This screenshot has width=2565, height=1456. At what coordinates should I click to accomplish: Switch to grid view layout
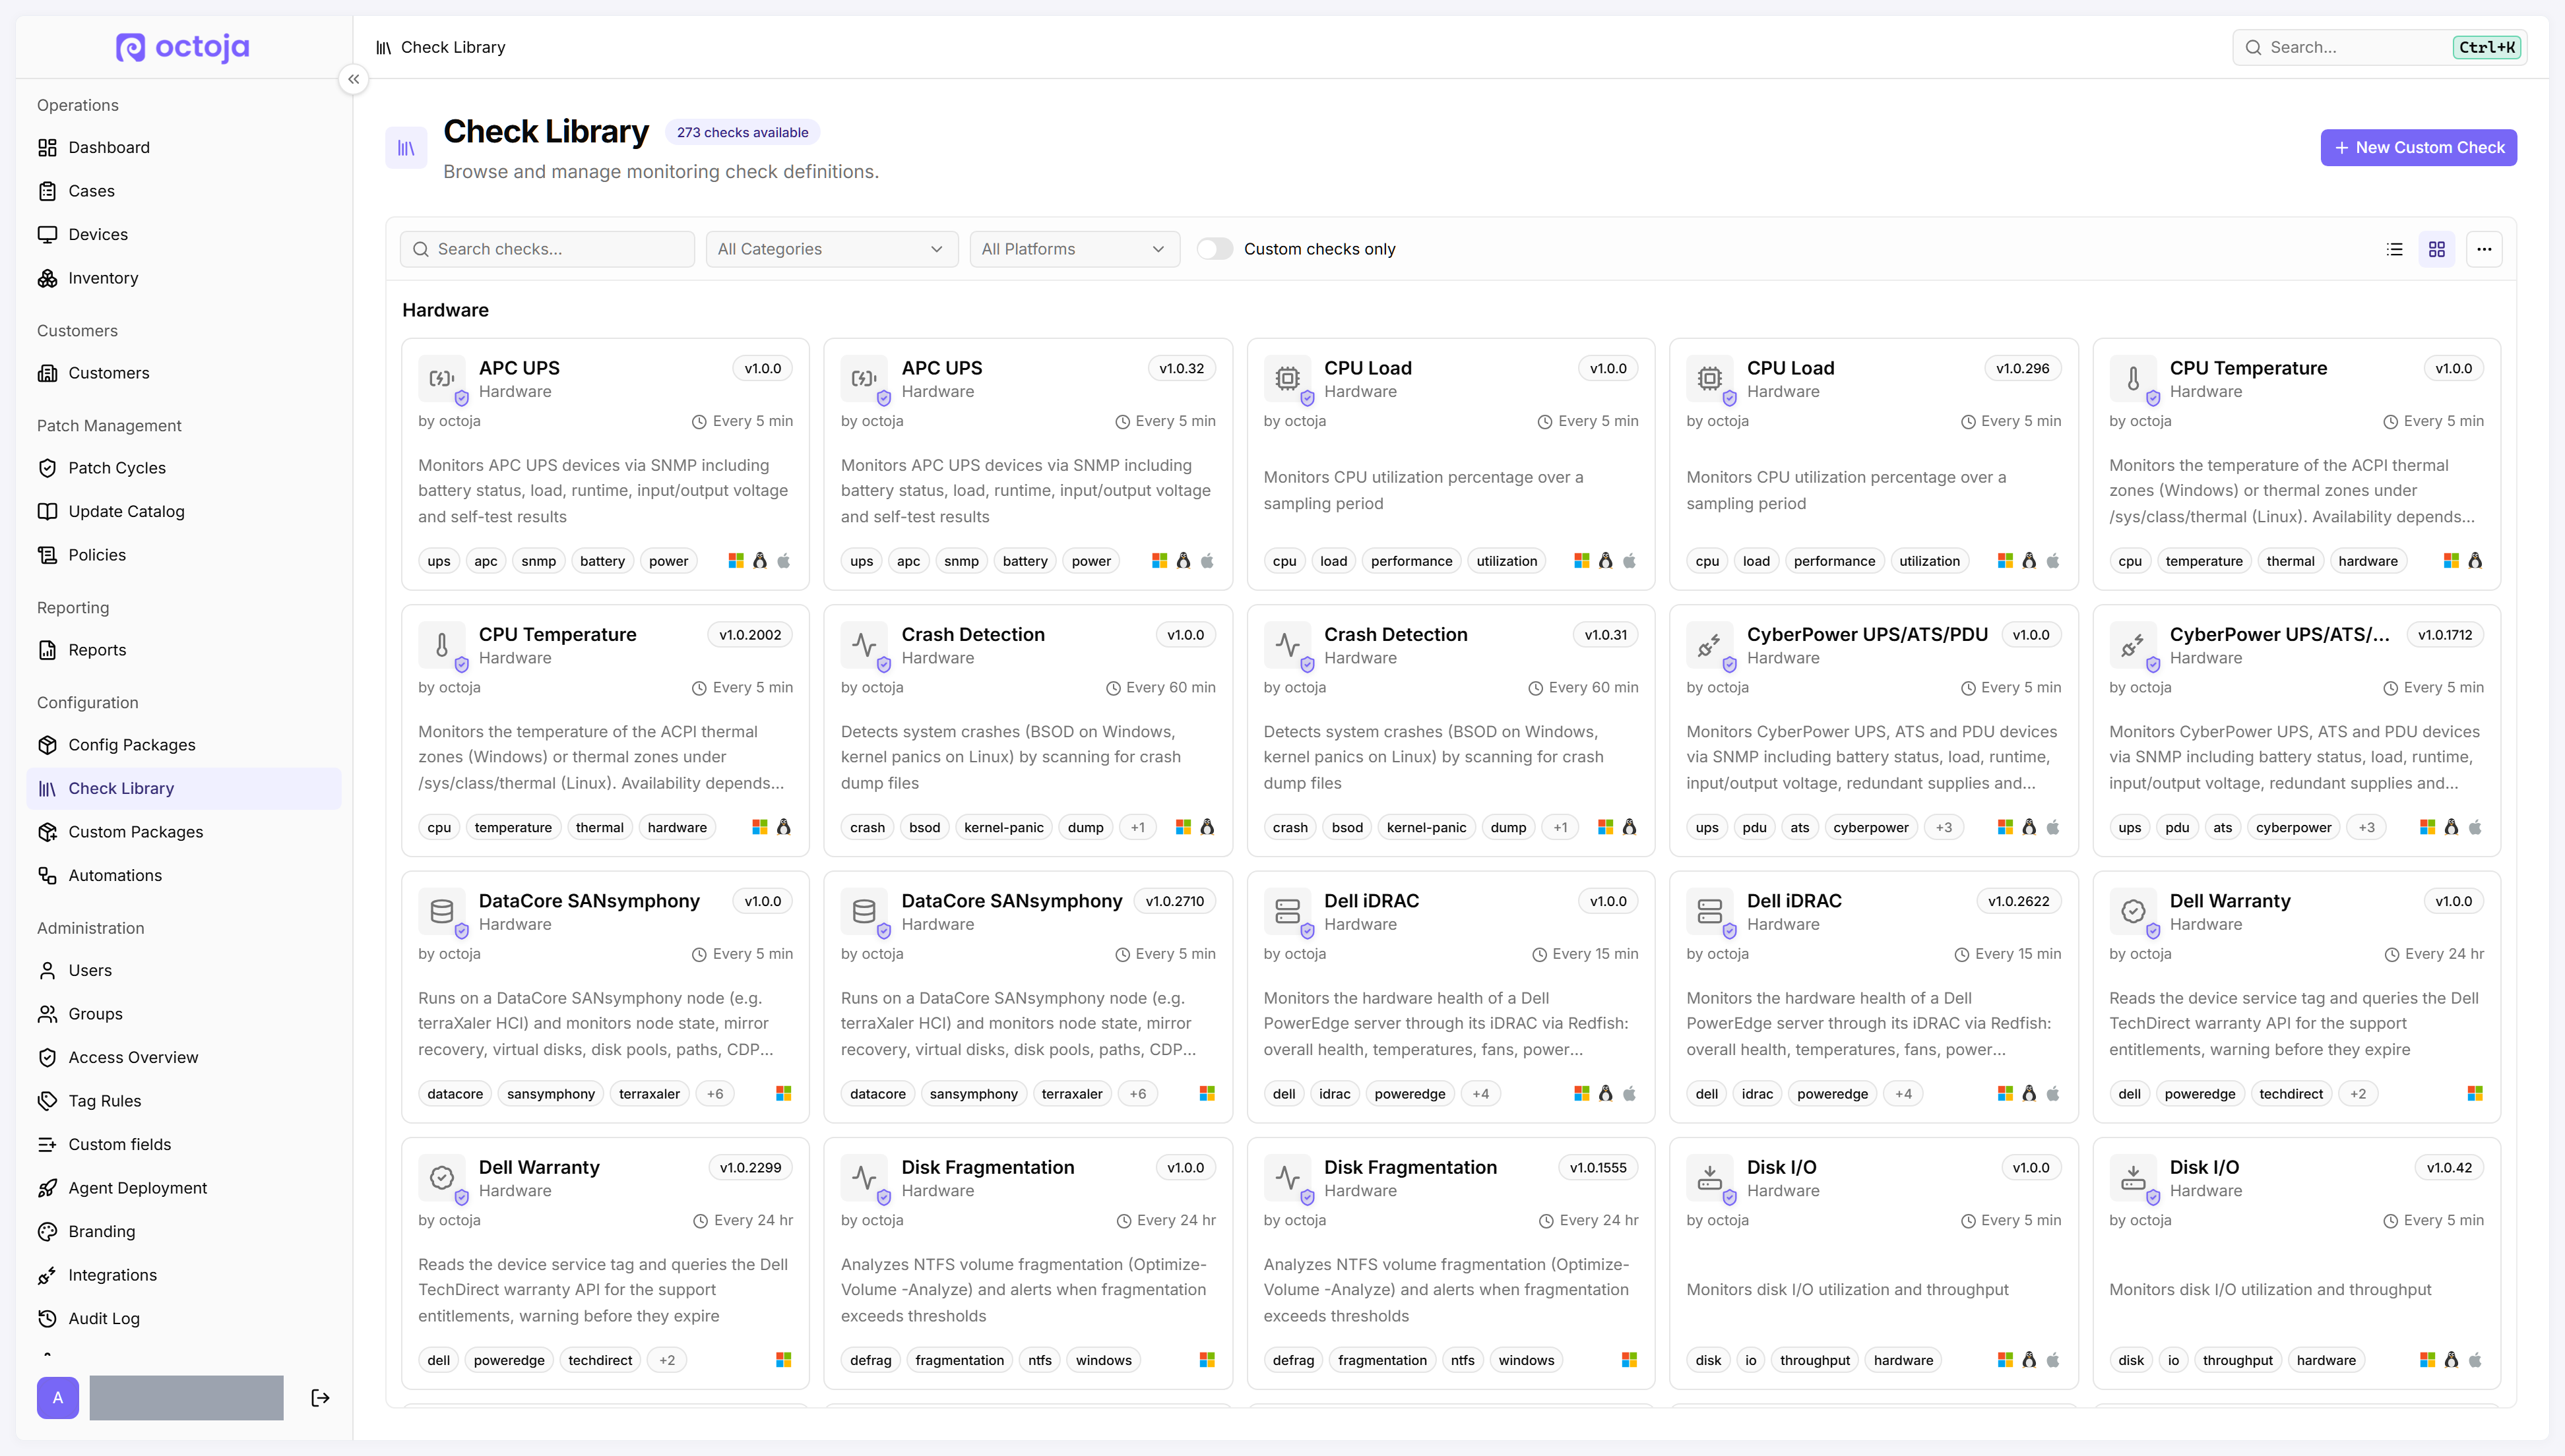coord(2437,249)
